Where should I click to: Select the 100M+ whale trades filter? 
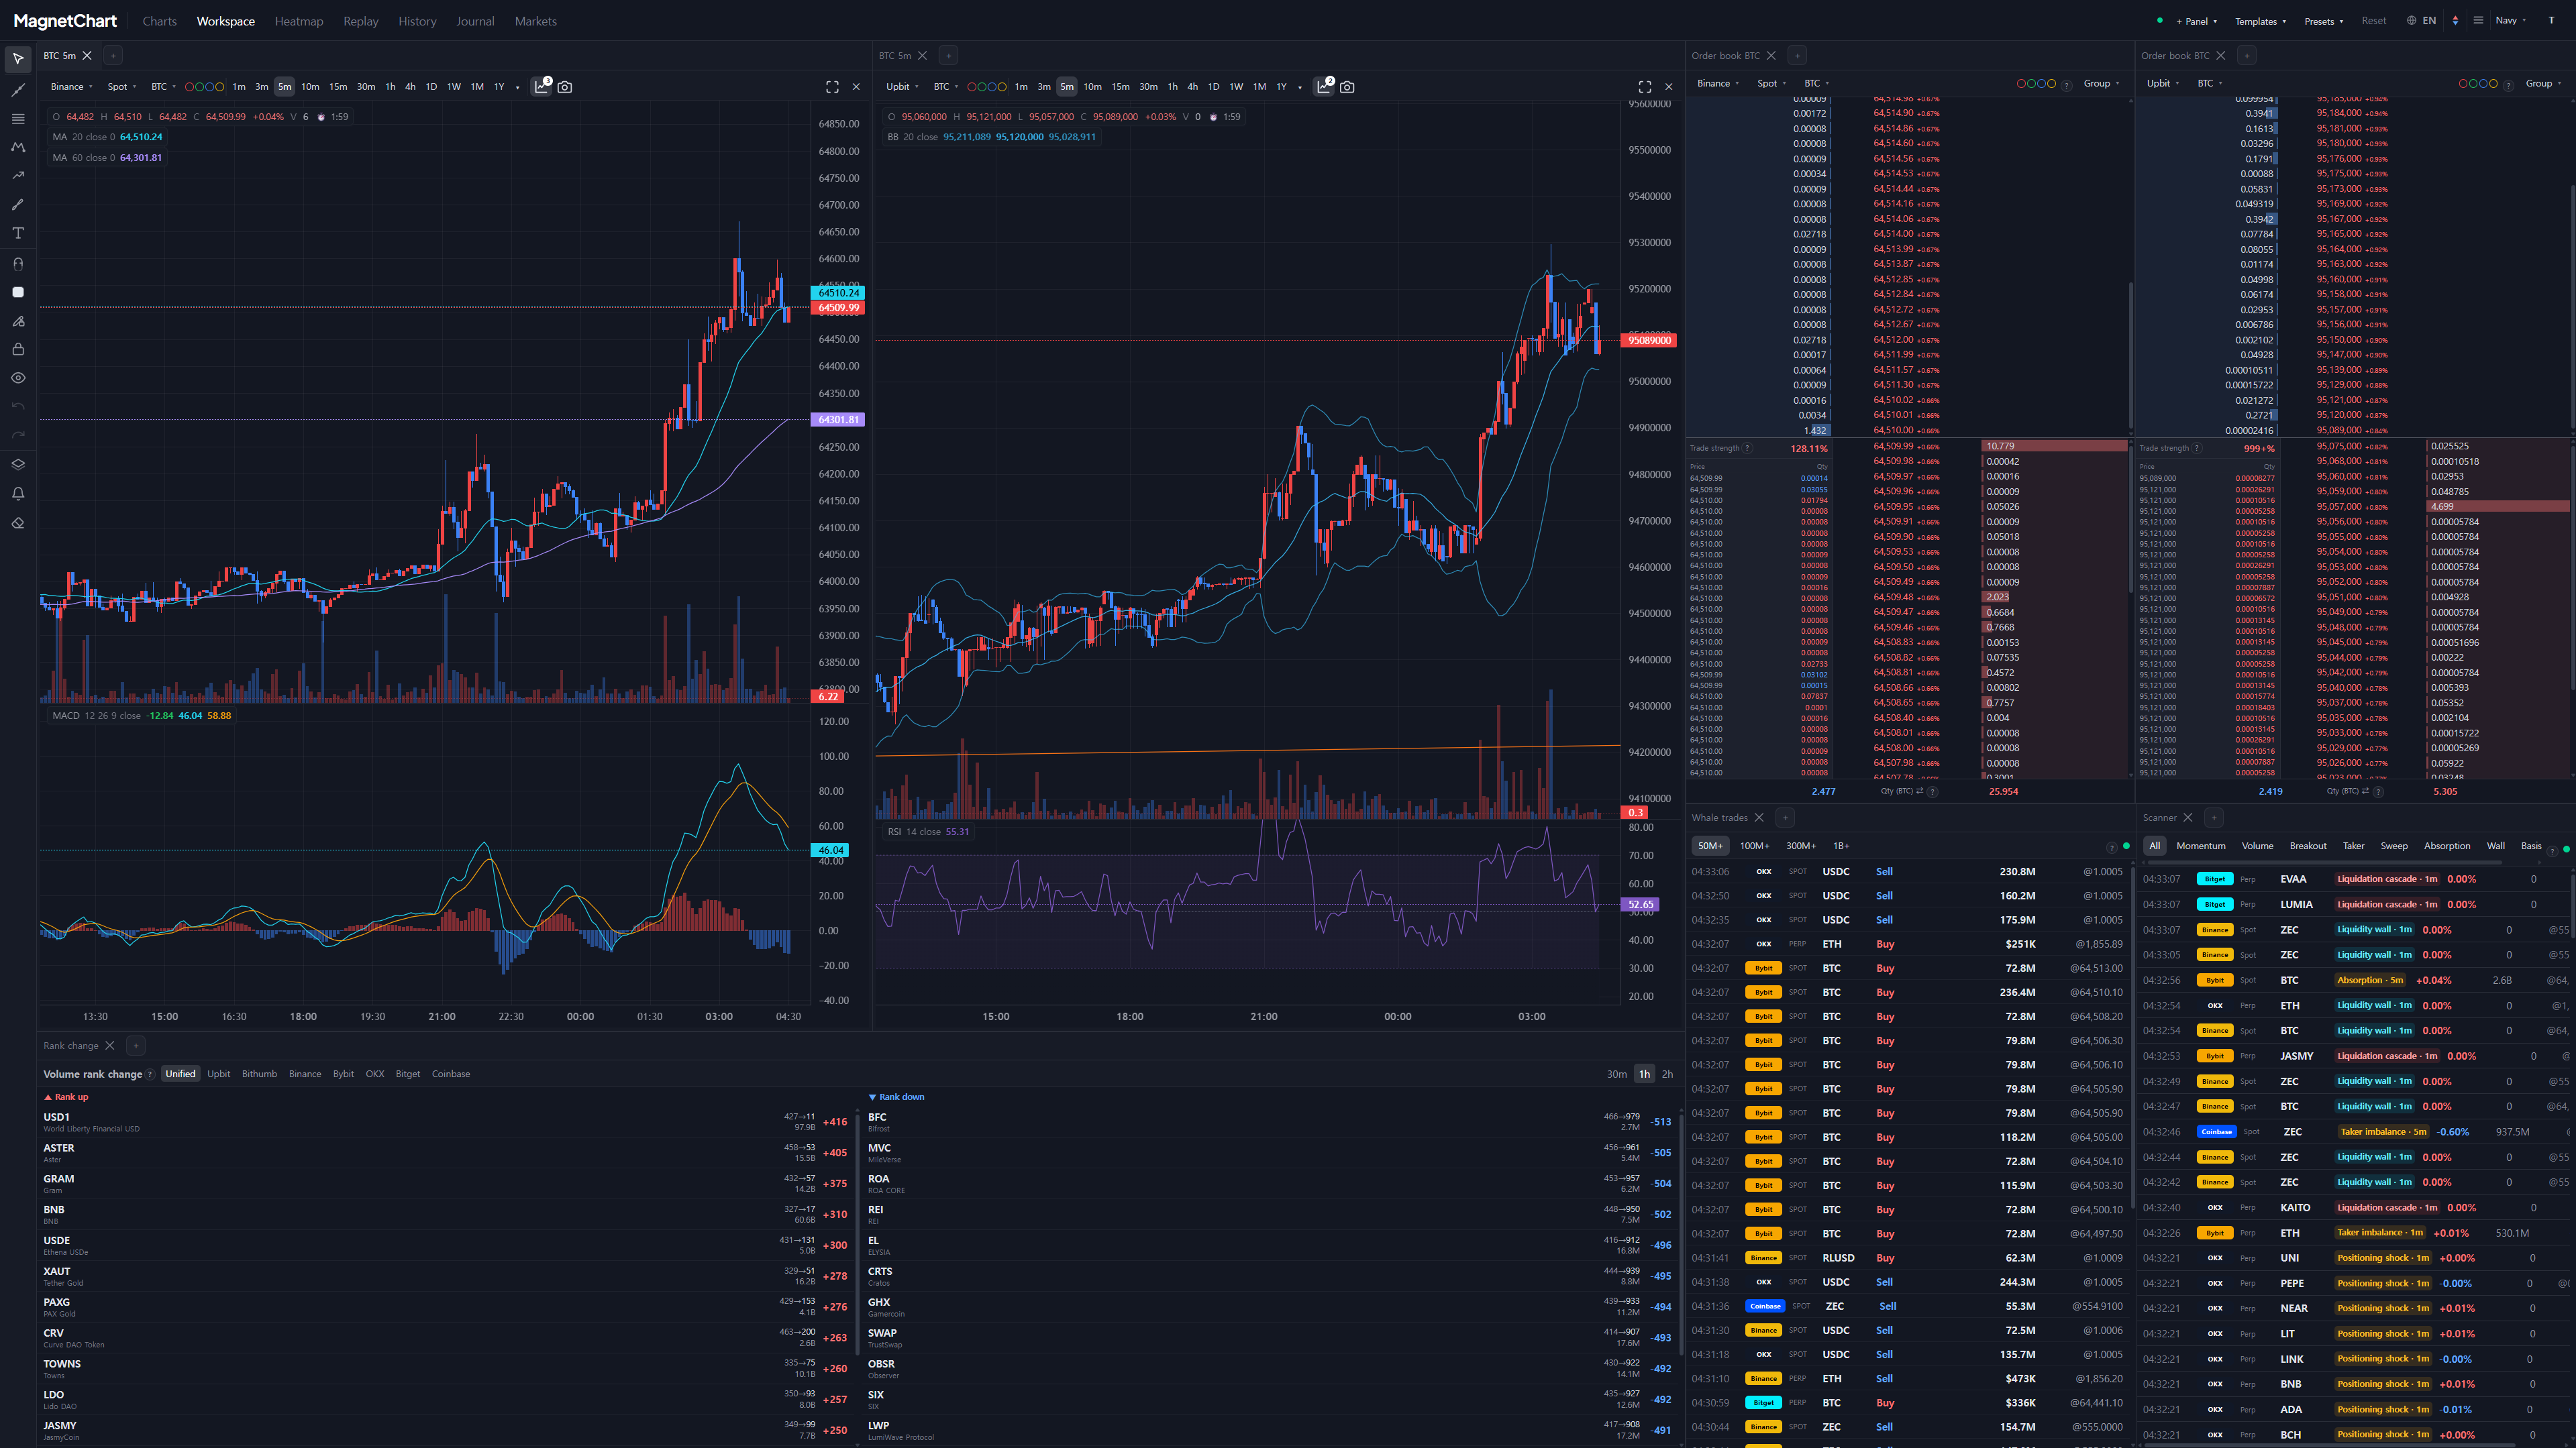click(x=1754, y=846)
